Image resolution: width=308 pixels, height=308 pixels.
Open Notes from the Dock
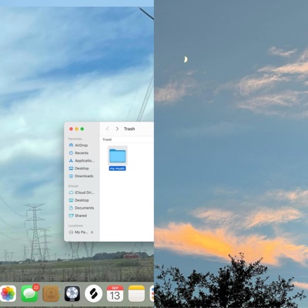[x=136, y=293]
